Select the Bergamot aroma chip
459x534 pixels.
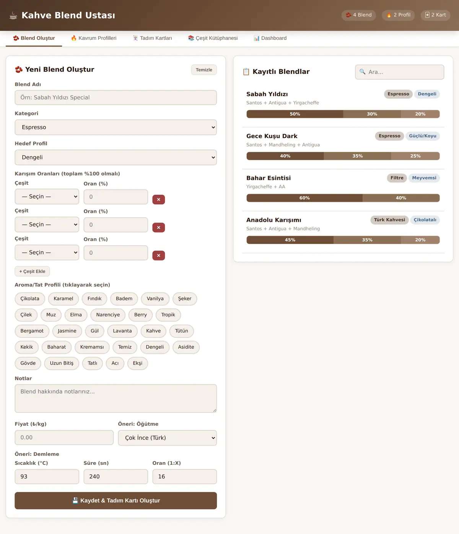click(x=32, y=331)
